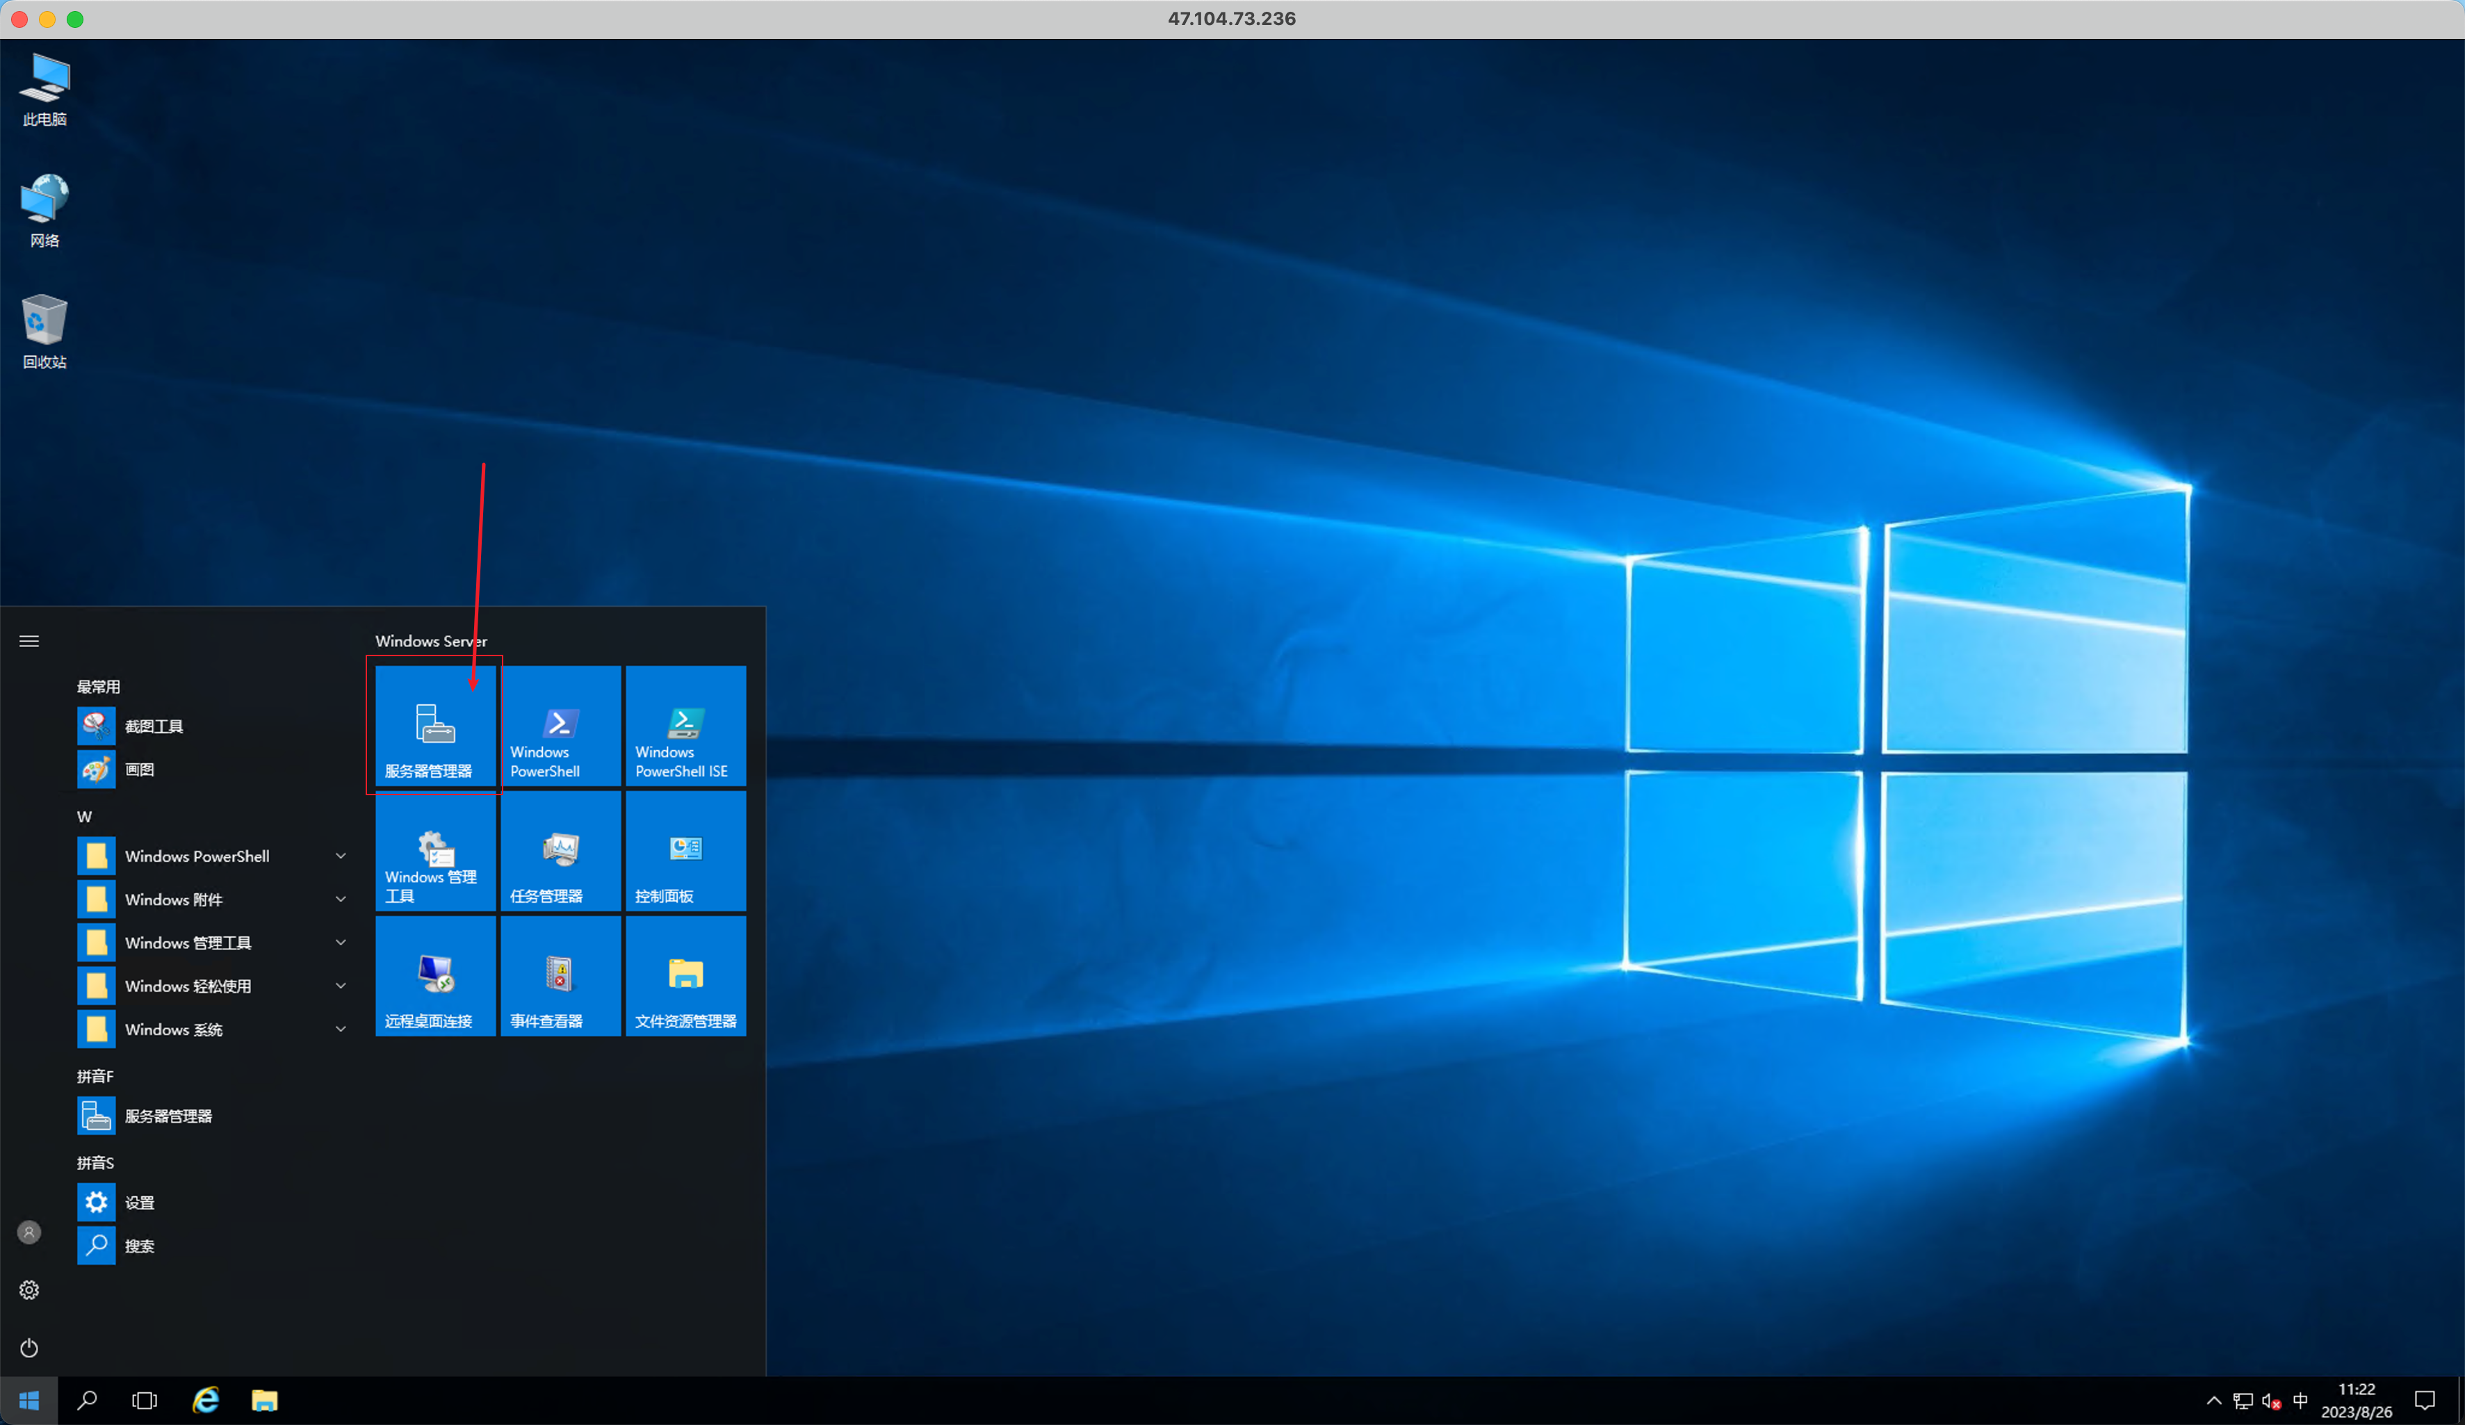Expand the Windows 系统 folder
This screenshot has height=1425, width=2465.
(213, 1030)
